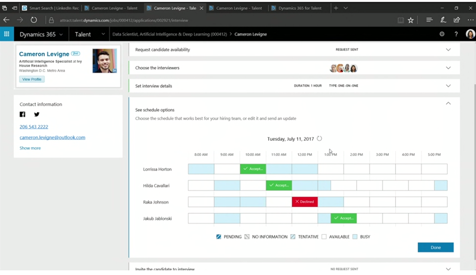The height and width of the screenshot is (275, 476).
Task: Click Show more under contact information
Action: click(30, 148)
